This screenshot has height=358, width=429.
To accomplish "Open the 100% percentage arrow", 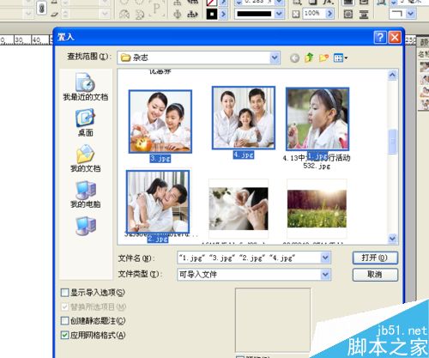I will (329, 14).
